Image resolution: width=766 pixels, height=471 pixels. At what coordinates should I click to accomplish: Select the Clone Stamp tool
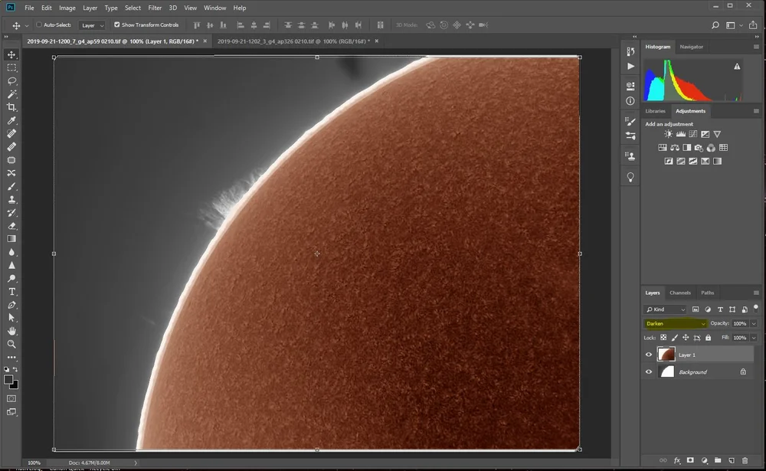(x=11, y=199)
